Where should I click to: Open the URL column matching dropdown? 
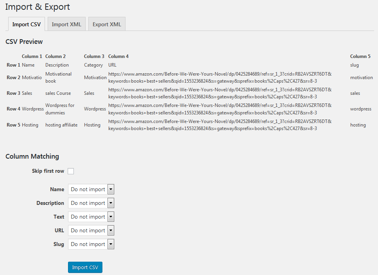point(91,230)
